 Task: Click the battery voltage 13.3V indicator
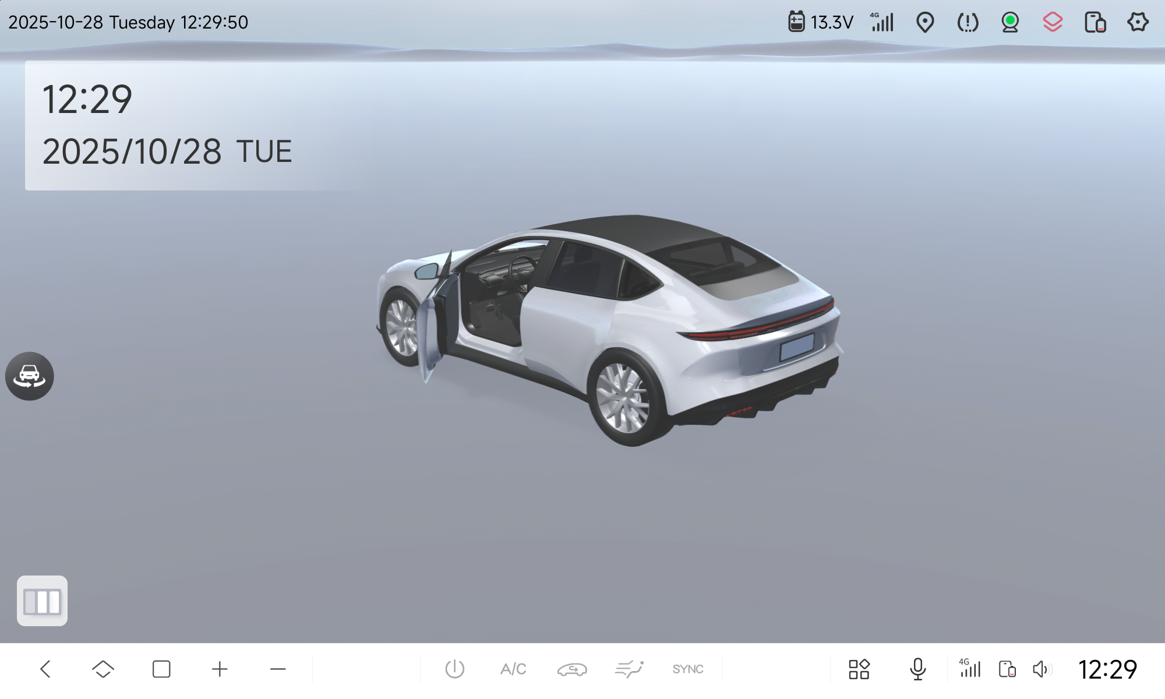coord(821,23)
